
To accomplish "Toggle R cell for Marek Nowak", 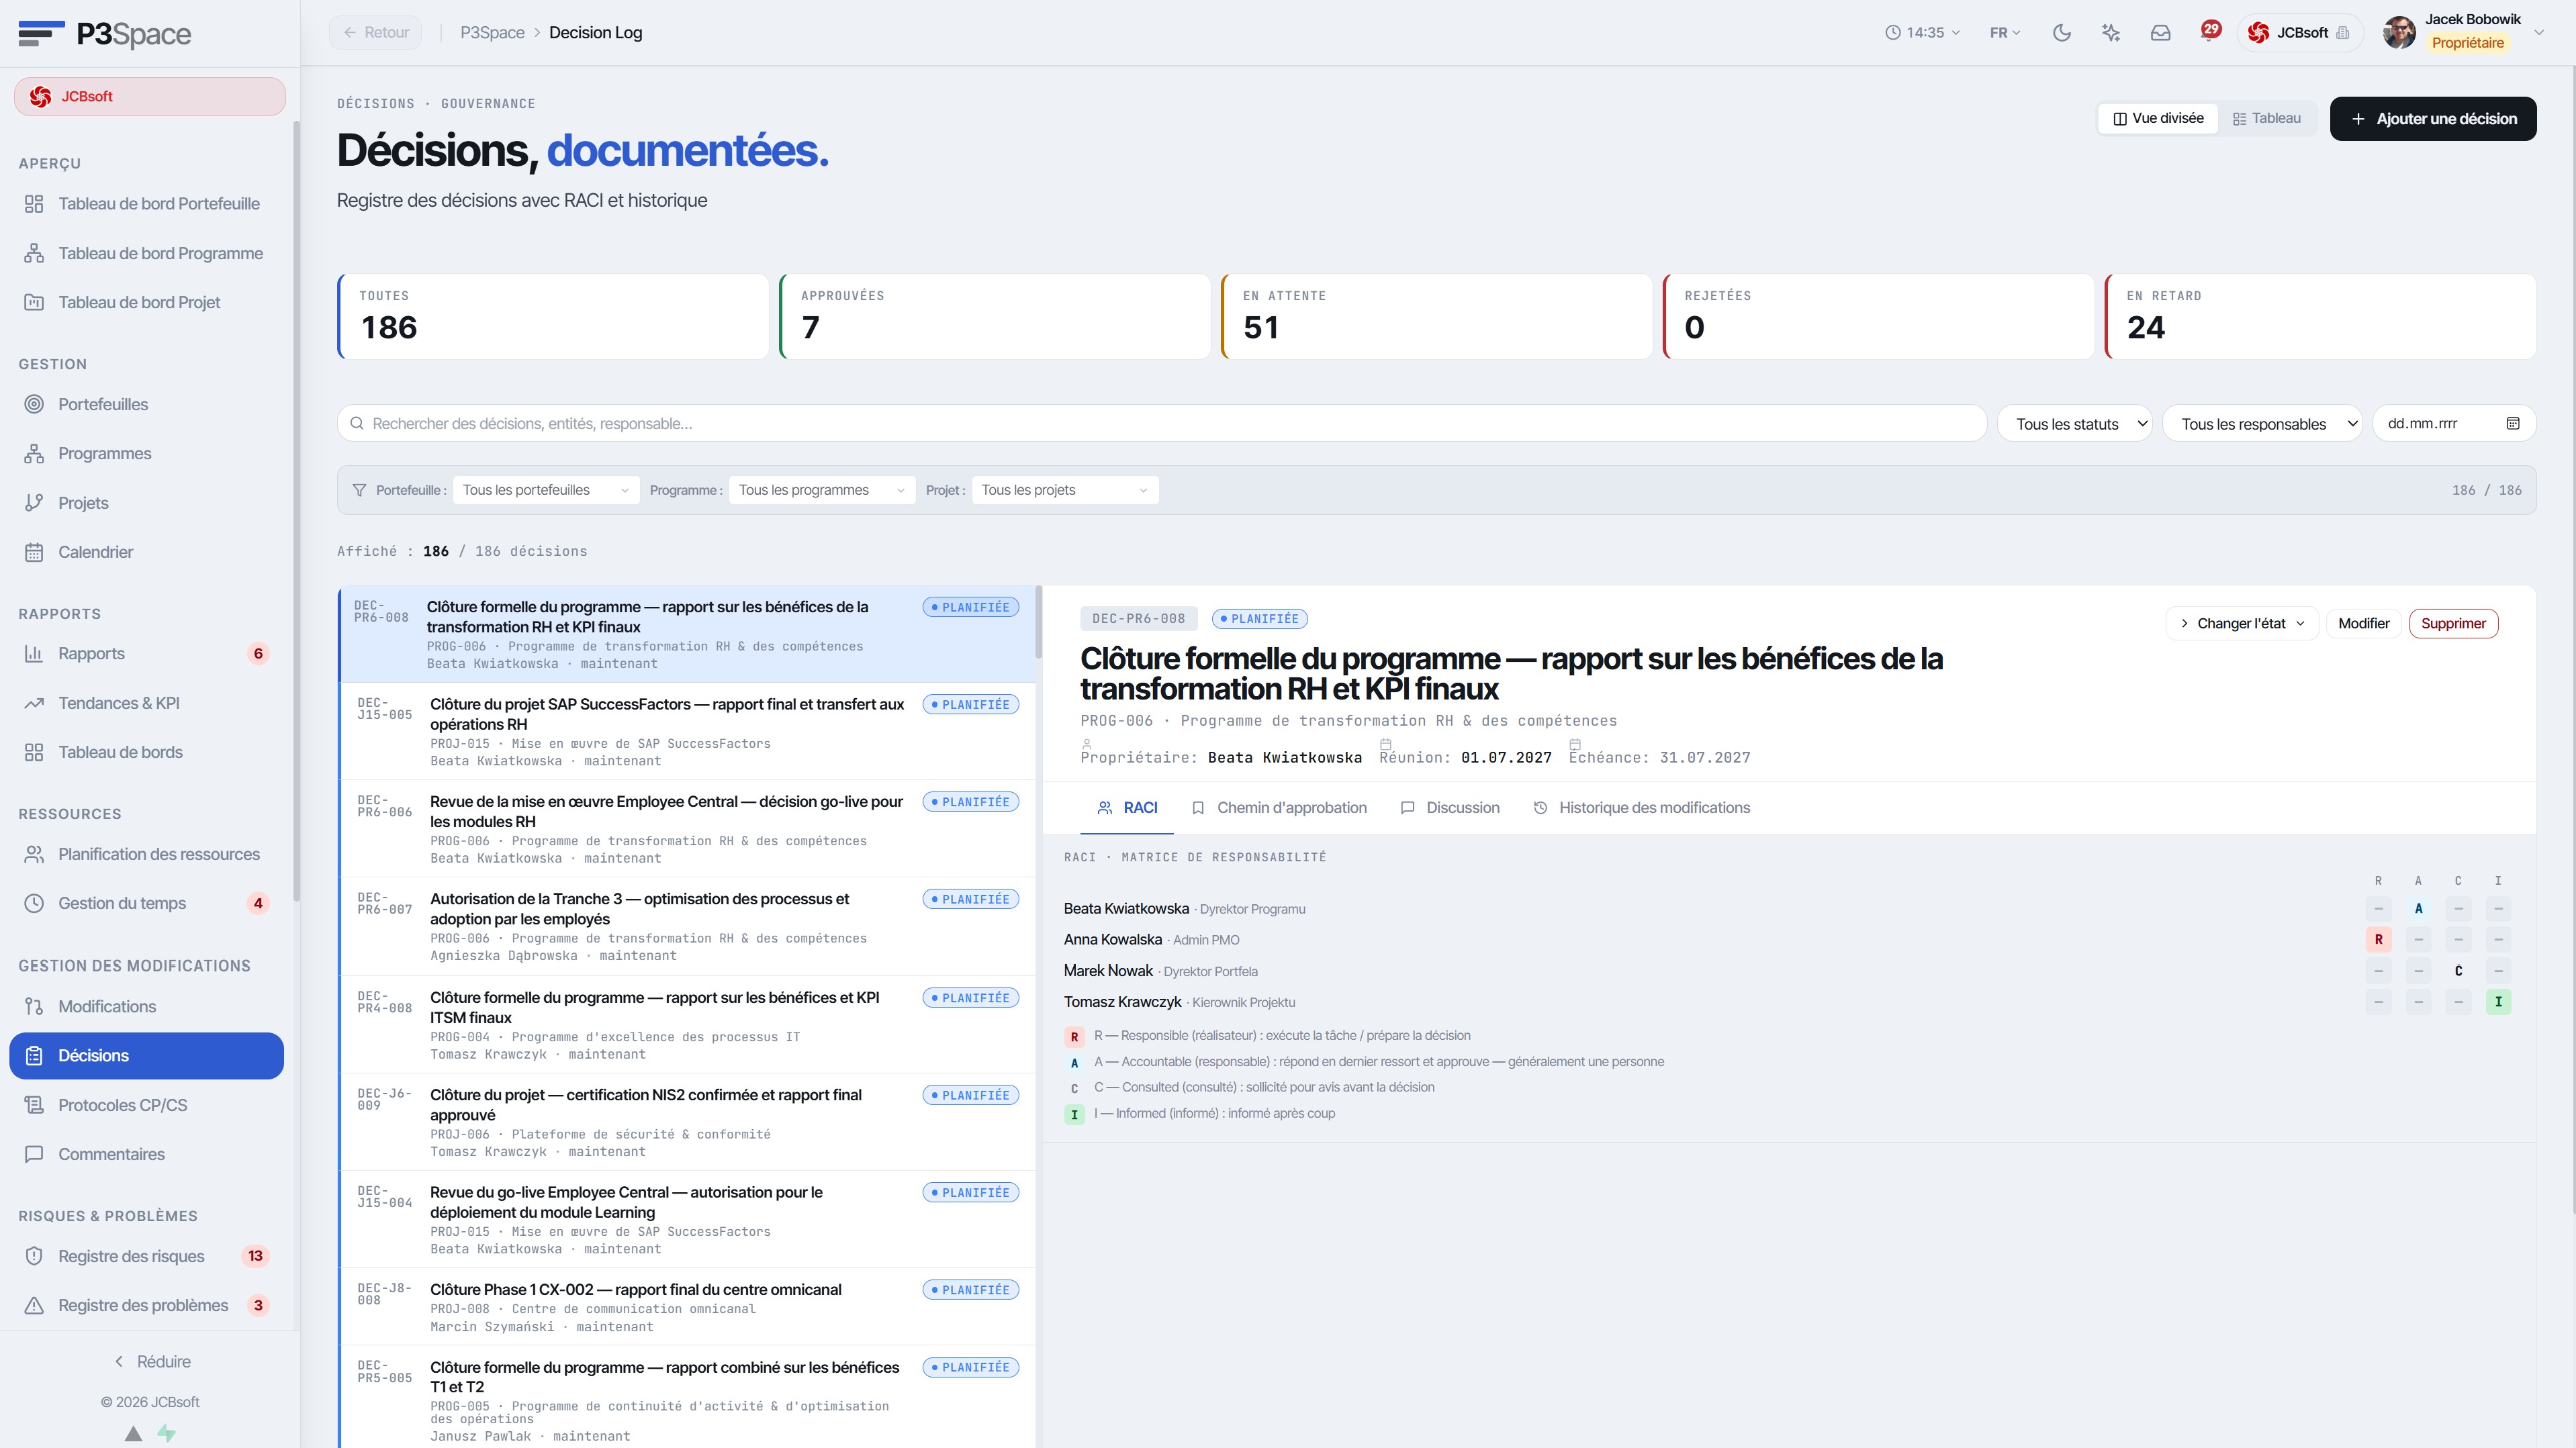I will pyautogui.click(x=2378, y=971).
